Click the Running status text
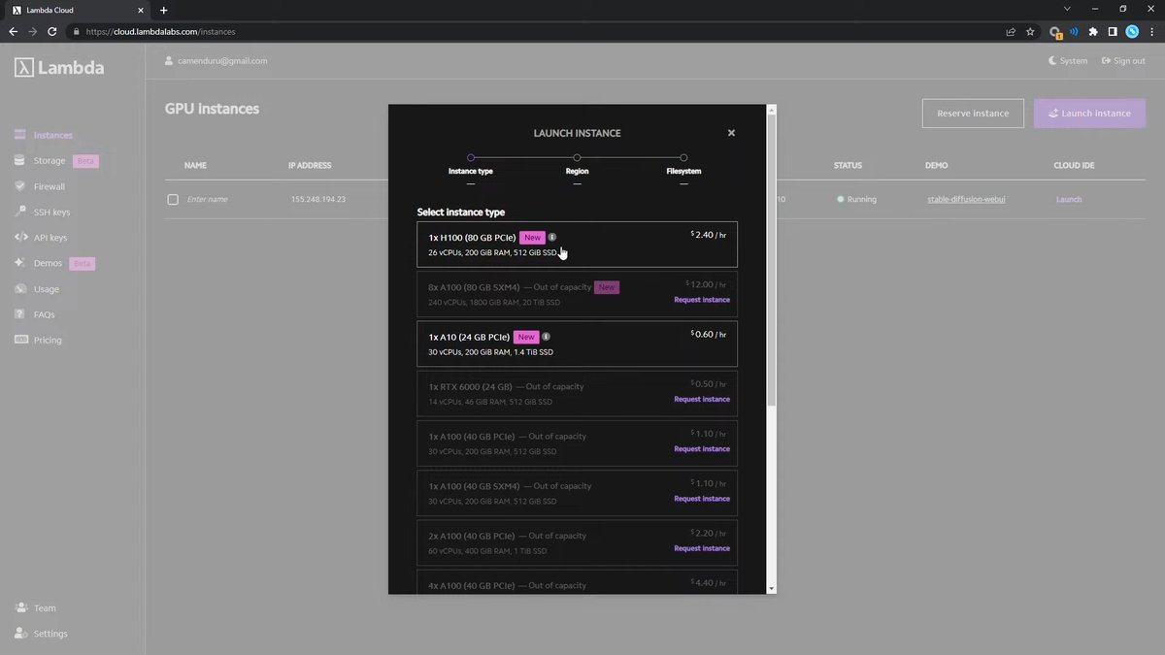This screenshot has width=1165, height=655. click(861, 199)
